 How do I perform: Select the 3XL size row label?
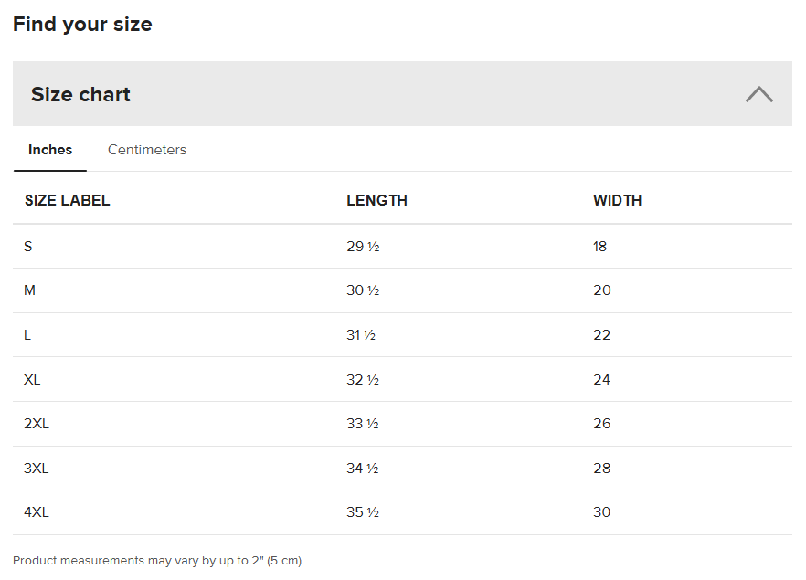pos(37,469)
